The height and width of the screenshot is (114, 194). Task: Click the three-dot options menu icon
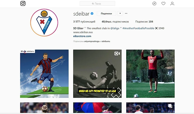pos(126,13)
